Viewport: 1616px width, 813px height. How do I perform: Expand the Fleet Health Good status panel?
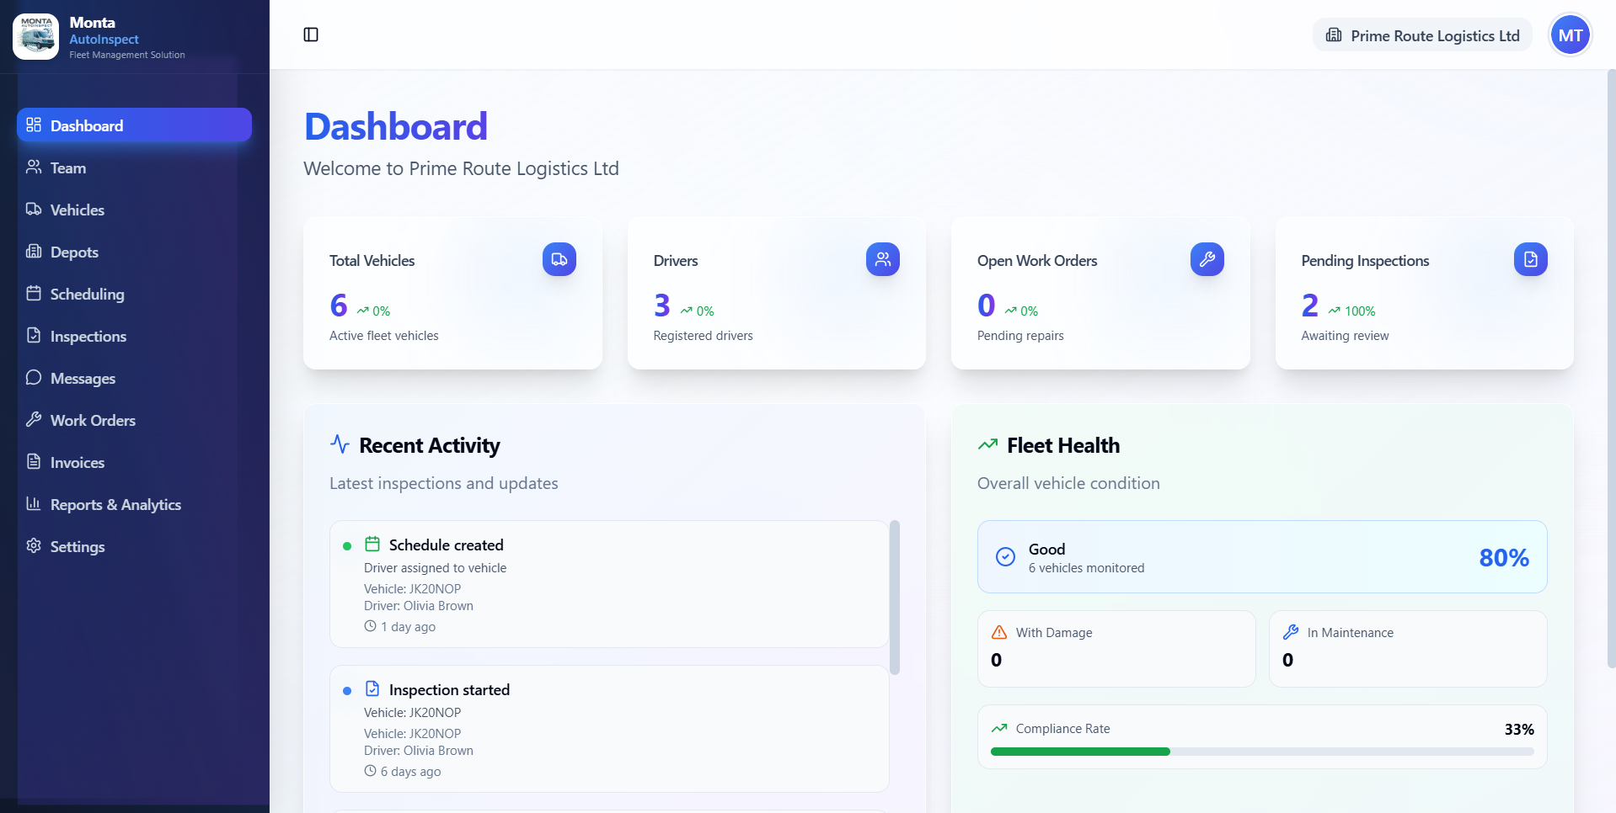point(1261,556)
